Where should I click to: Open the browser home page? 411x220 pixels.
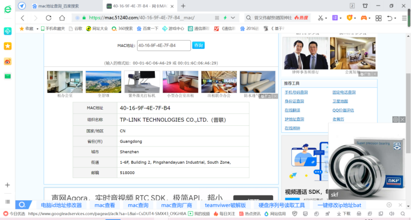pos(62,18)
